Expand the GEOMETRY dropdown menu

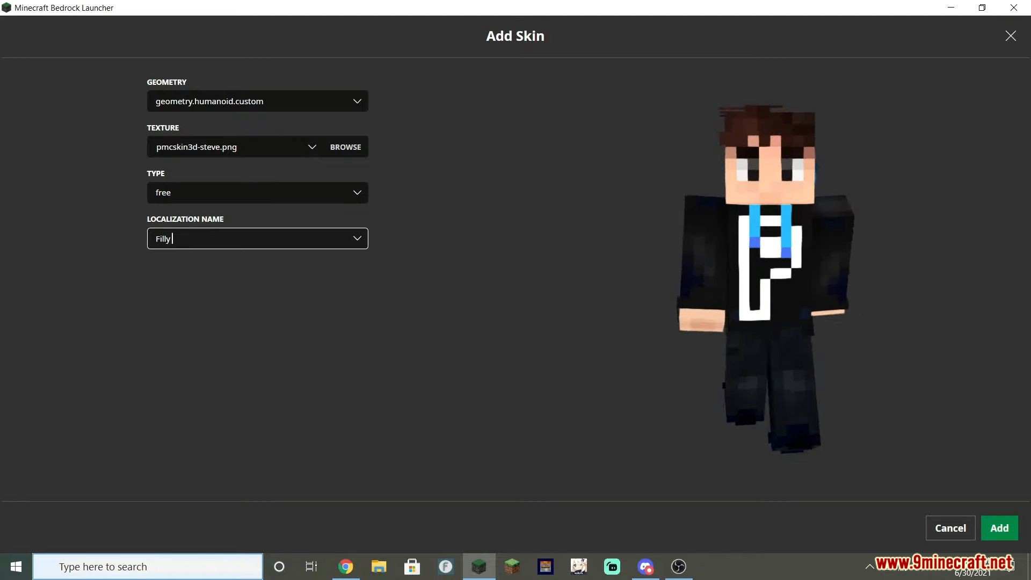pos(357,100)
